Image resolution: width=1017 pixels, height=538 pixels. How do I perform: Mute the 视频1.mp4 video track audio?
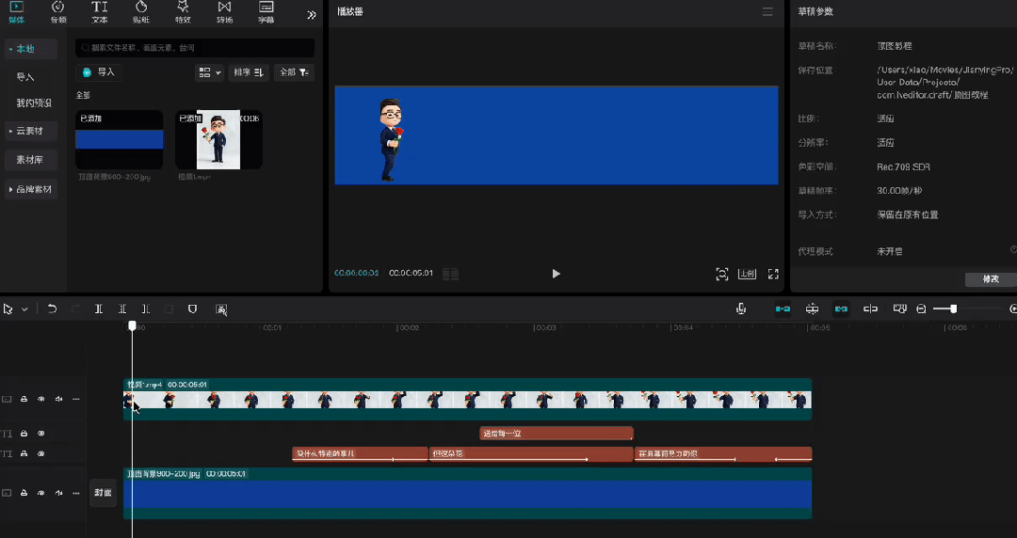point(58,399)
